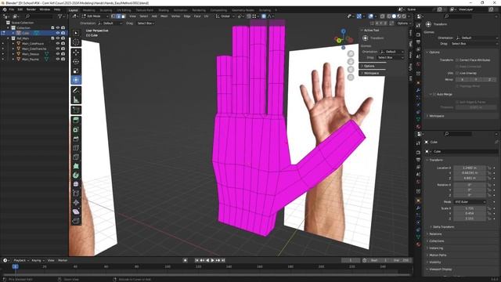
Task: Click the zoom view navigation button
Action: click(351, 53)
